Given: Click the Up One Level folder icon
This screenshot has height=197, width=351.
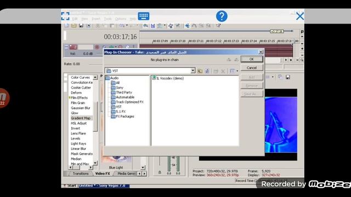Looking at the screenshot, I should (x=200, y=71).
